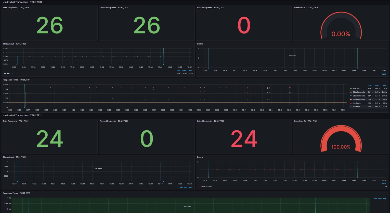The width and height of the screenshot is (390, 213).
Task: Click the Num of Errors series color line
Action: 199,187
